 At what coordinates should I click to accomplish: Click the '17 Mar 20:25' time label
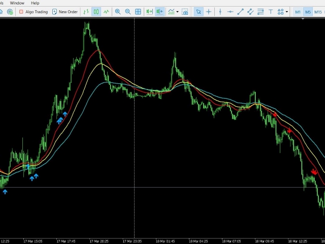point(99,241)
